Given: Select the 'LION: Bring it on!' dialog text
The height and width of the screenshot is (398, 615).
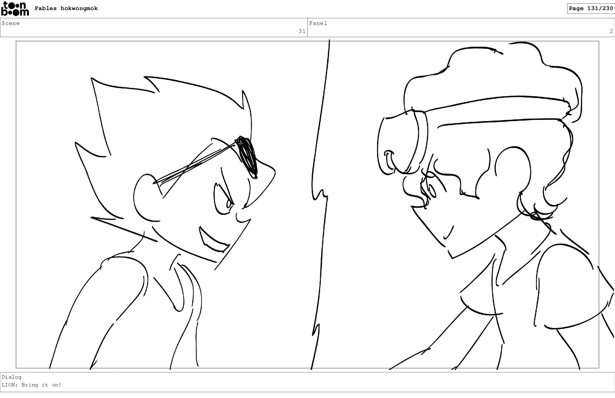Looking at the screenshot, I should click(x=31, y=385).
